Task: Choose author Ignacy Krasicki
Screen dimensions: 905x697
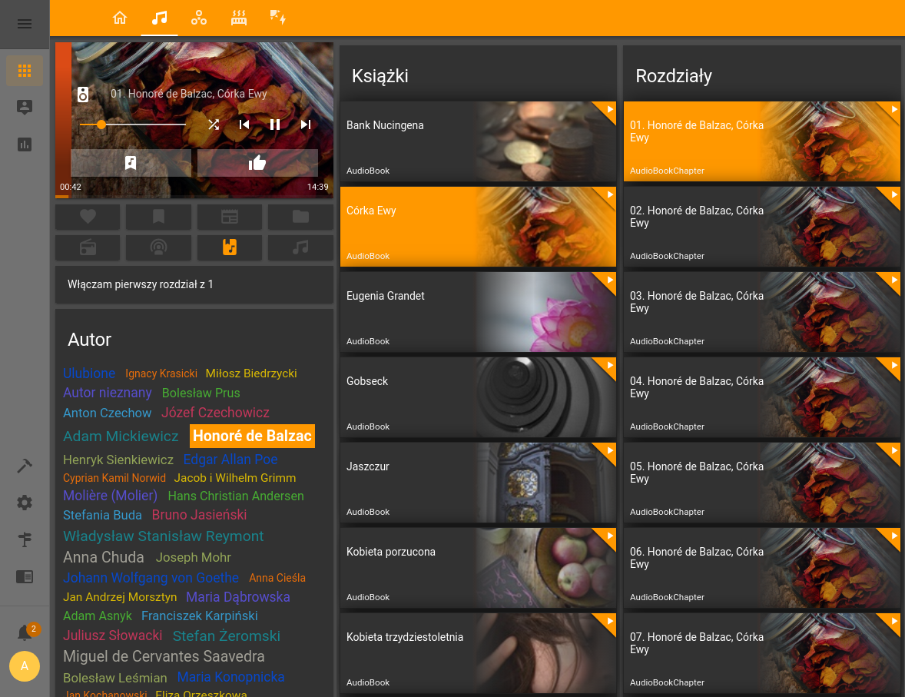Action: point(161,373)
